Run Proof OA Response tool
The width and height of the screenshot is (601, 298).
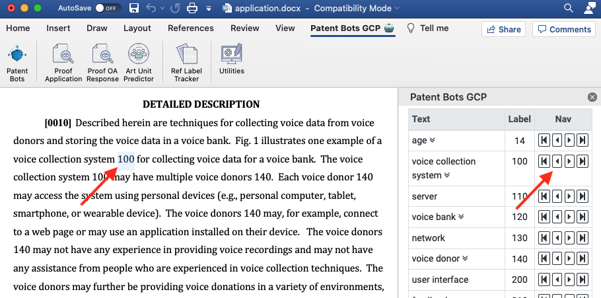point(103,63)
